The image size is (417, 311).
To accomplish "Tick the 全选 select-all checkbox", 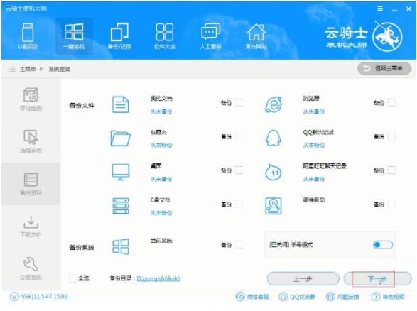I will point(72,278).
